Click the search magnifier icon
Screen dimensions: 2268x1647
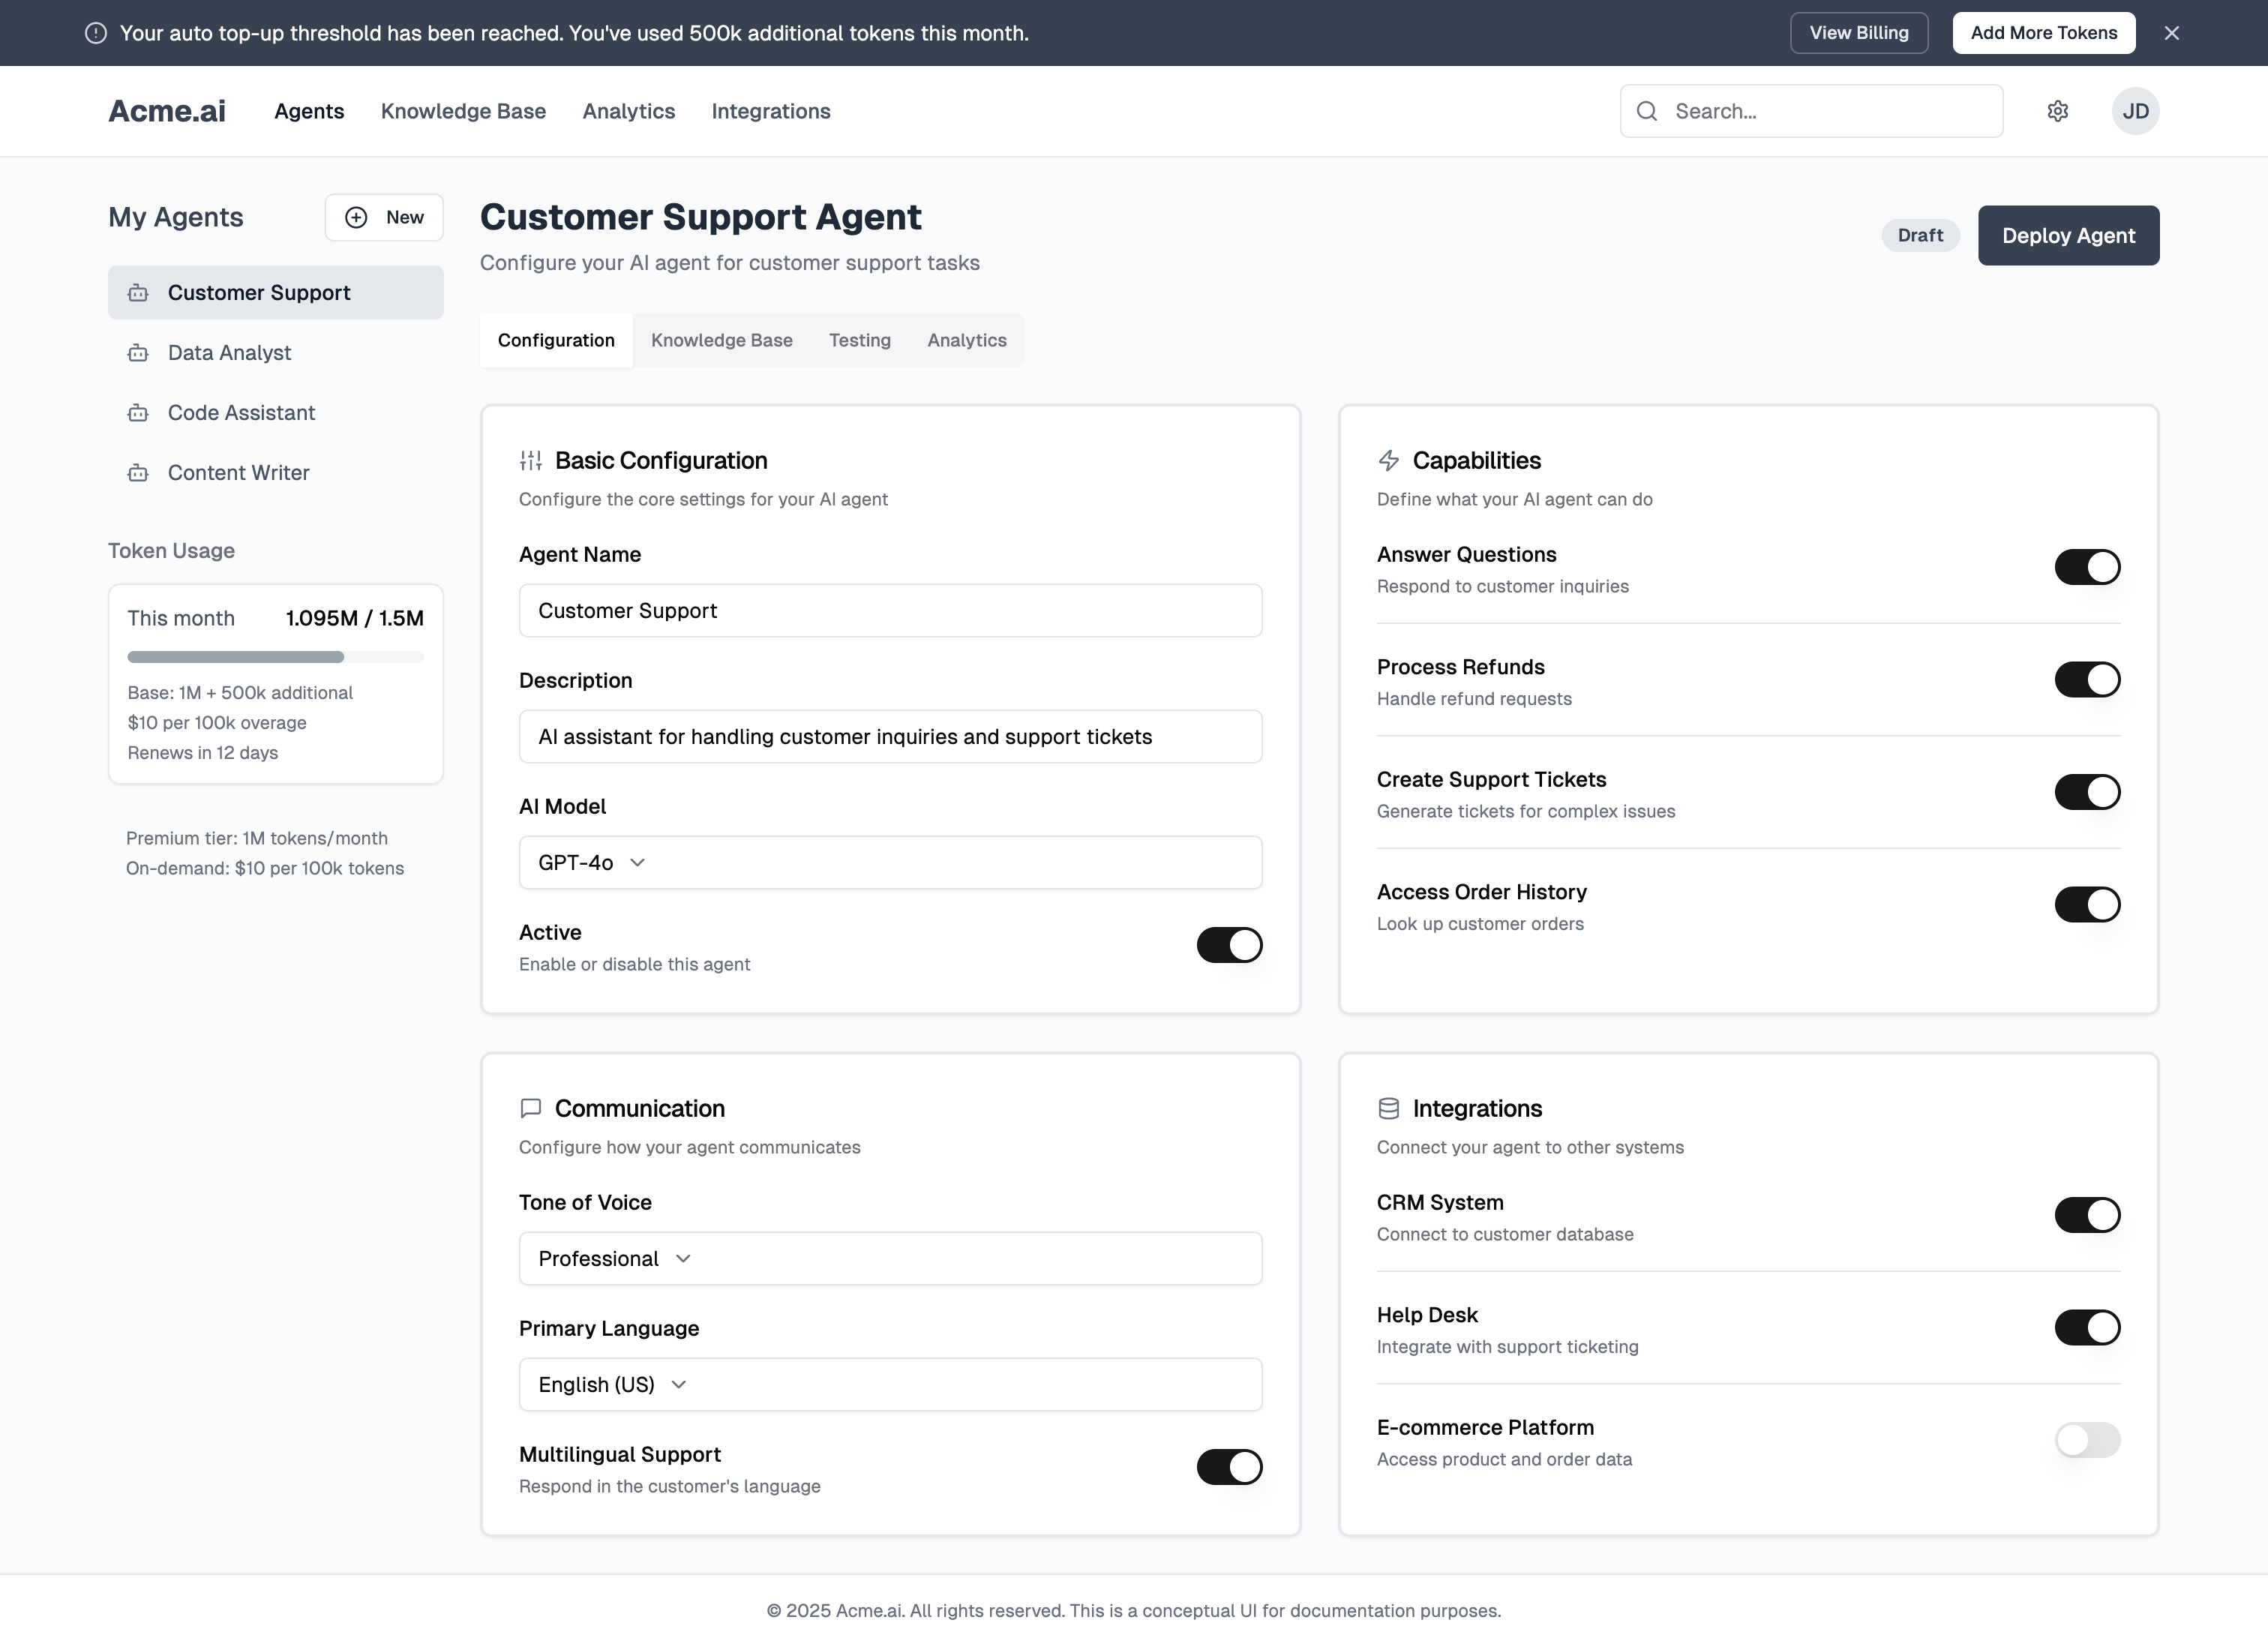pyautogui.click(x=1647, y=111)
